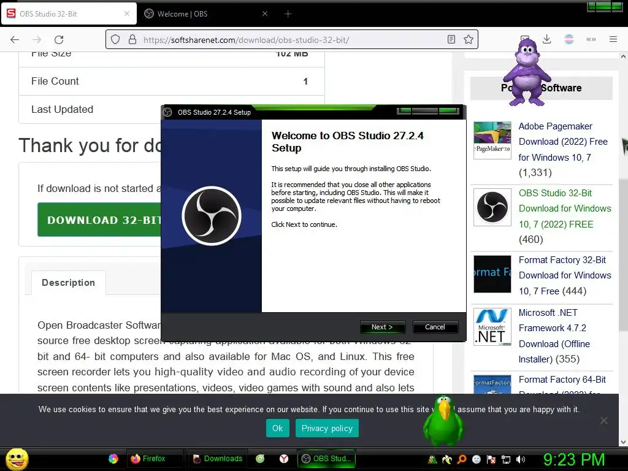Switch to the Welcome | OBS tab

pyautogui.click(x=206, y=13)
